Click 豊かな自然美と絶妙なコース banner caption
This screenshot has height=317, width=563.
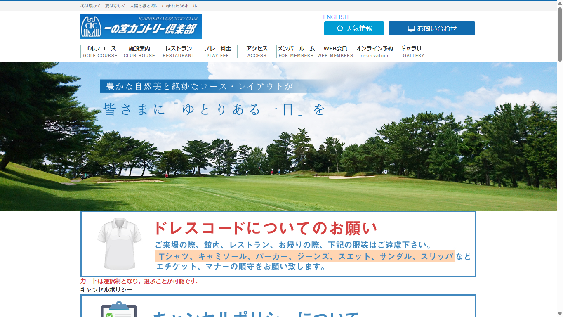tap(200, 86)
